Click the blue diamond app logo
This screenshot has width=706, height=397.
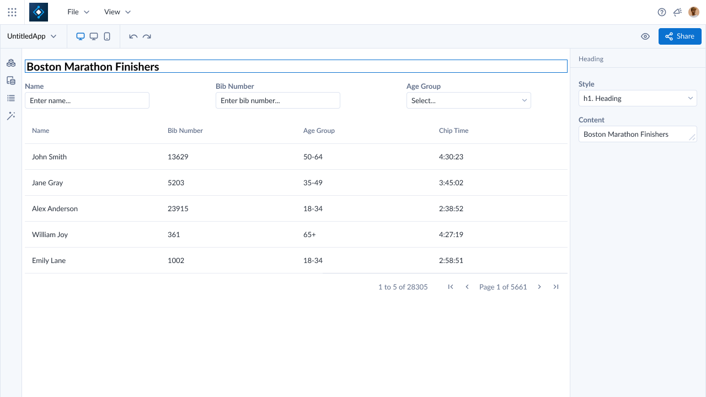point(39,12)
